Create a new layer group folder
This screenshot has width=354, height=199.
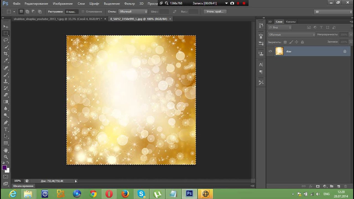pos(332,186)
